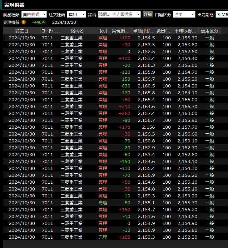Click the 実現損益 panel title
Image resolution: width=228 pixels, height=248 pixels.
14,5
